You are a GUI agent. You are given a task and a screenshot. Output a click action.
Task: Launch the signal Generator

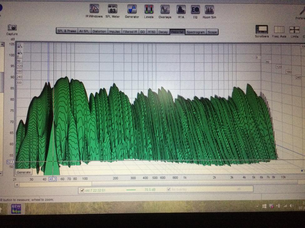pyautogui.click(x=132, y=9)
